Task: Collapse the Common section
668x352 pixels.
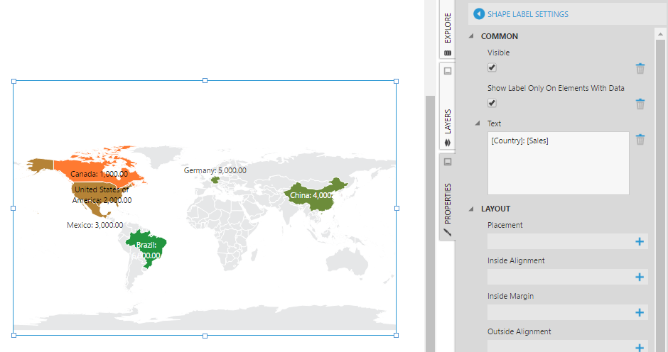Action: 472,36
